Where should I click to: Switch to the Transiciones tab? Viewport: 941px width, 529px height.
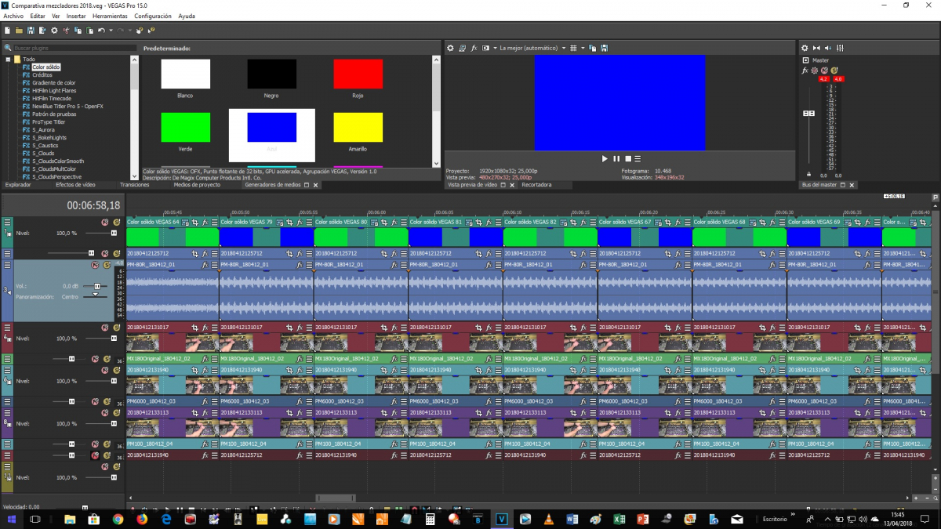(x=134, y=185)
